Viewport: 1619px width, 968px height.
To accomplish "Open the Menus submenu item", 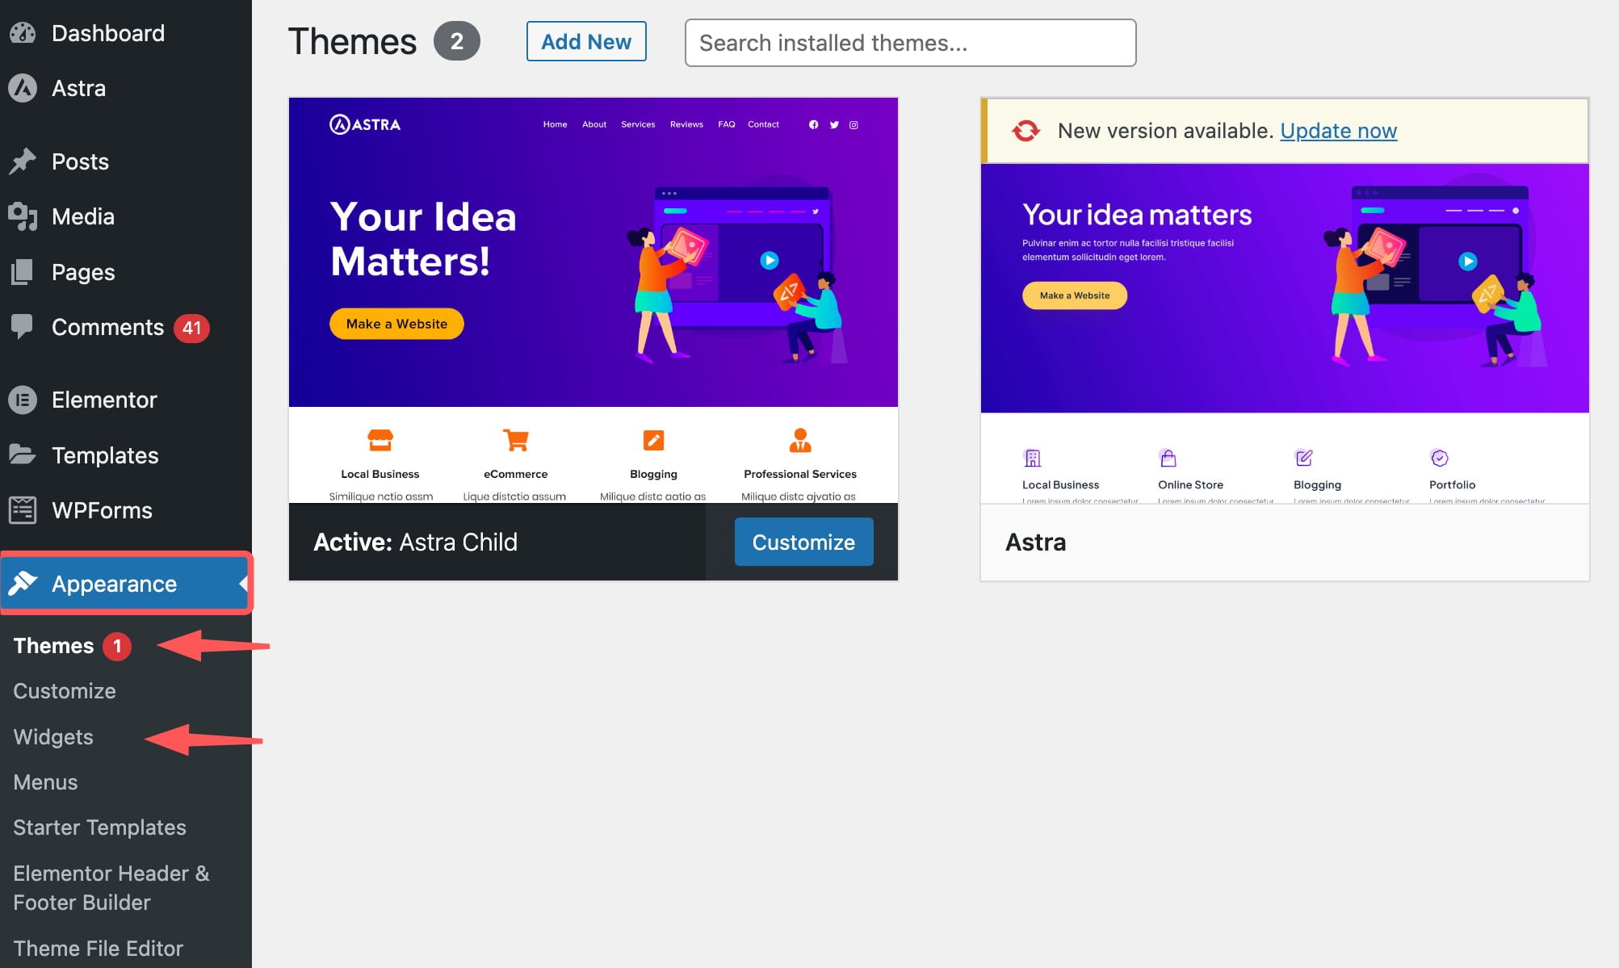I will (45, 782).
